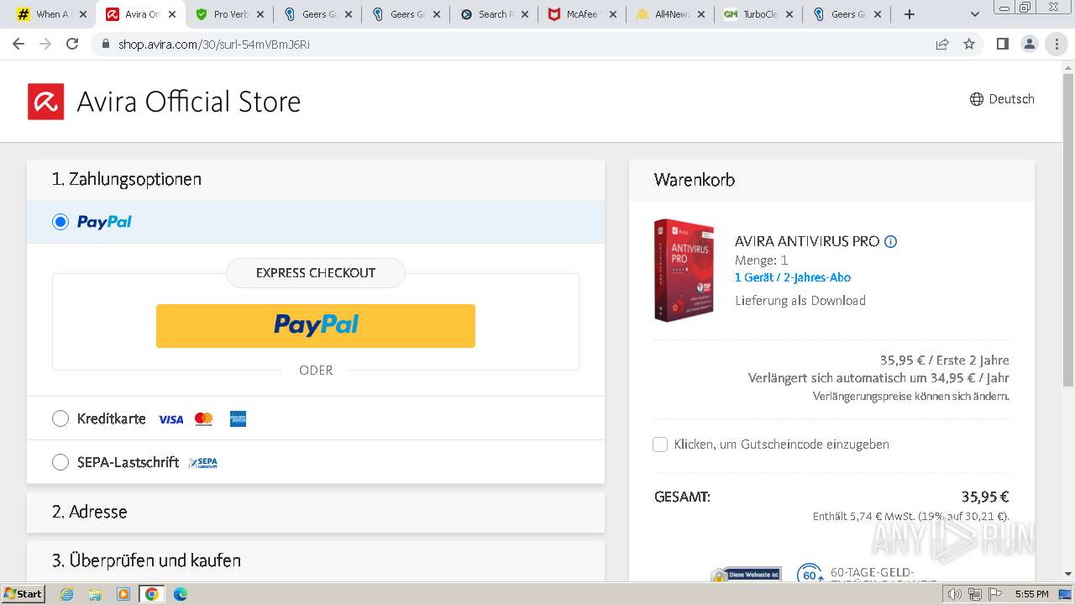
Task: Click the browser back arrow
Action: pyautogui.click(x=18, y=44)
